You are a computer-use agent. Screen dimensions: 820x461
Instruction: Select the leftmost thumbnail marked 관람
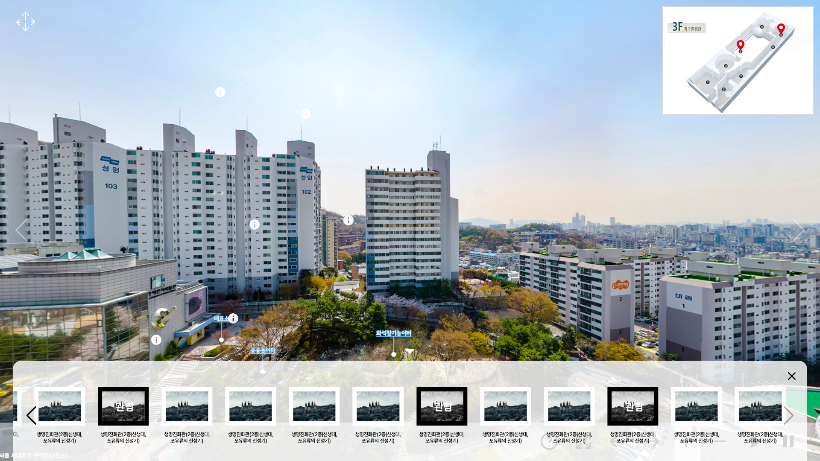click(x=123, y=406)
